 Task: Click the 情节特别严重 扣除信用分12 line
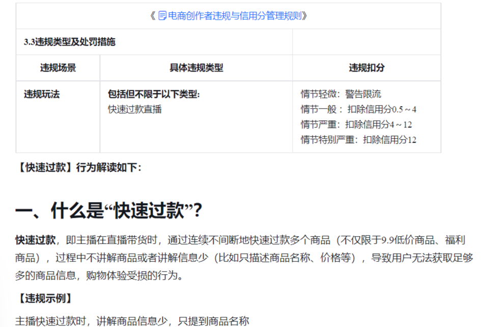point(358,140)
